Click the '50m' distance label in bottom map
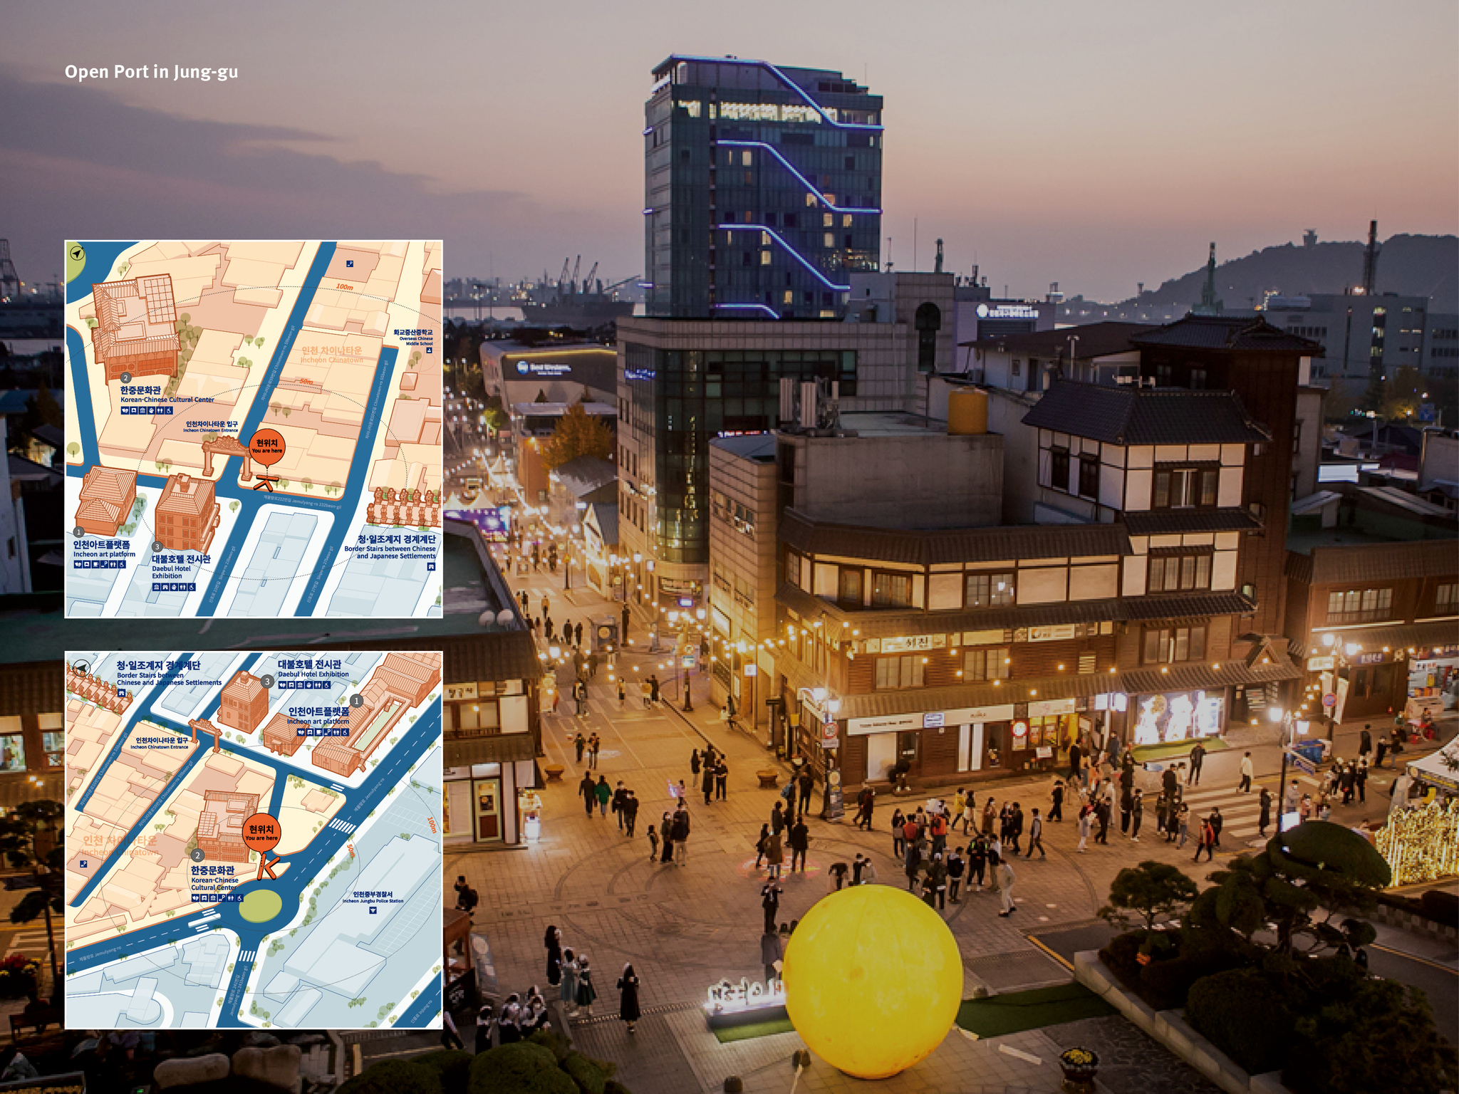This screenshot has width=1459, height=1094. (351, 850)
